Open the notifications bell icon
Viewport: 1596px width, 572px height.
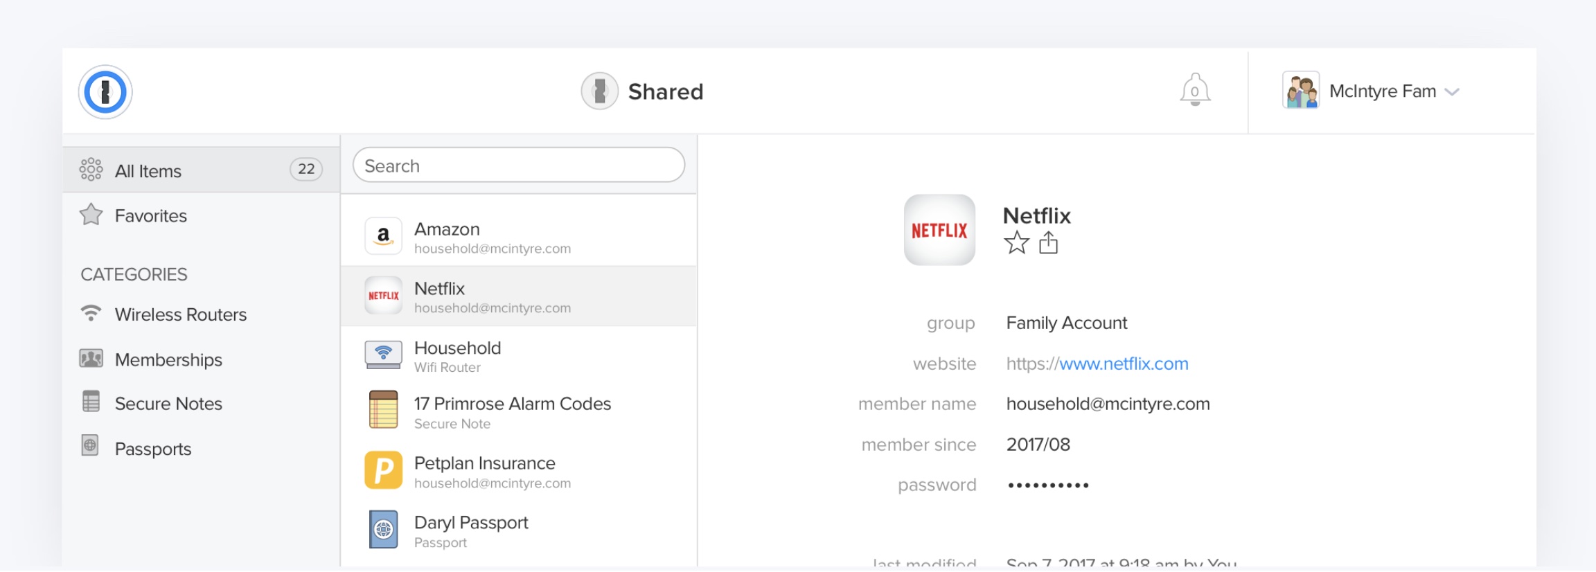(x=1195, y=90)
